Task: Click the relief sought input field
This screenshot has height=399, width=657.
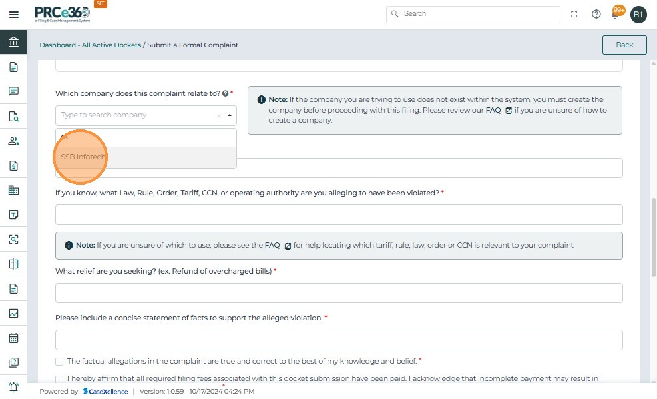Action: tap(339, 293)
